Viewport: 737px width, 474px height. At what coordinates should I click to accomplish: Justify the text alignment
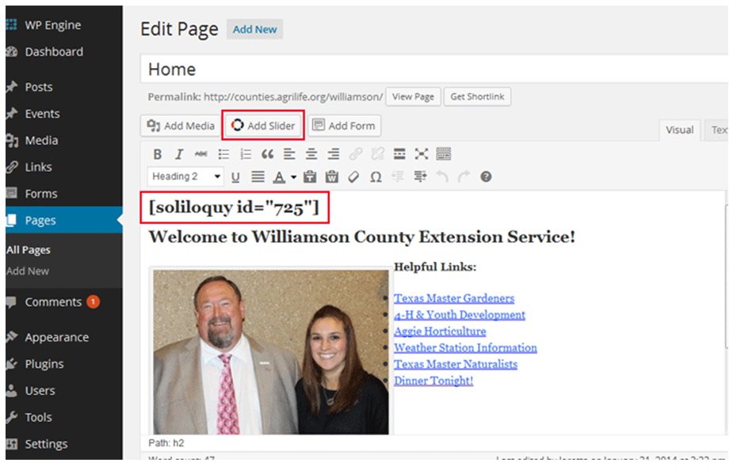pos(258,177)
